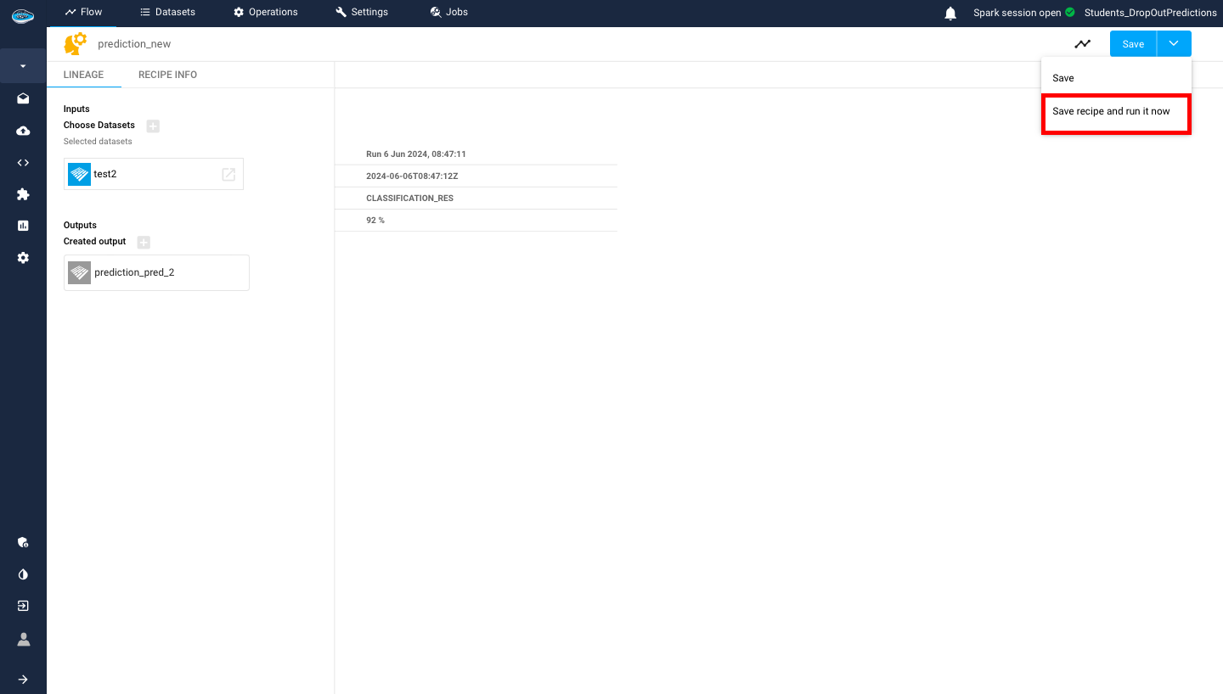Image resolution: width=1223 pixels, height=694 pixels.
Task: Open the gear settings sidebar icon
Action: [23, 258]
